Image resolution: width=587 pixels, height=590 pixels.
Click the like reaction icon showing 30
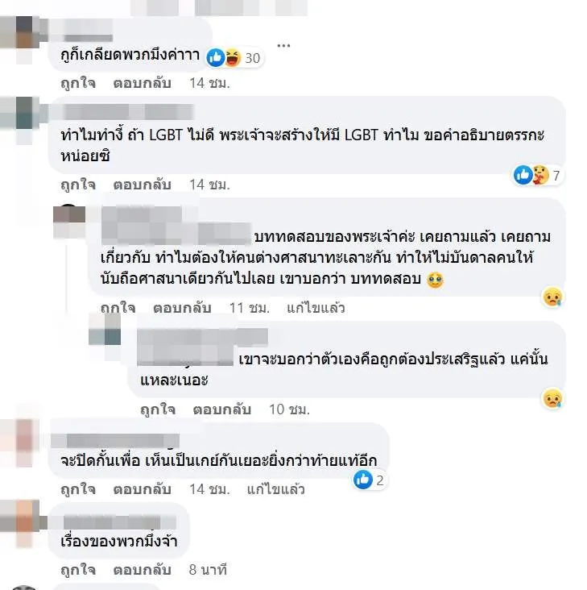(x=216, y=58)
